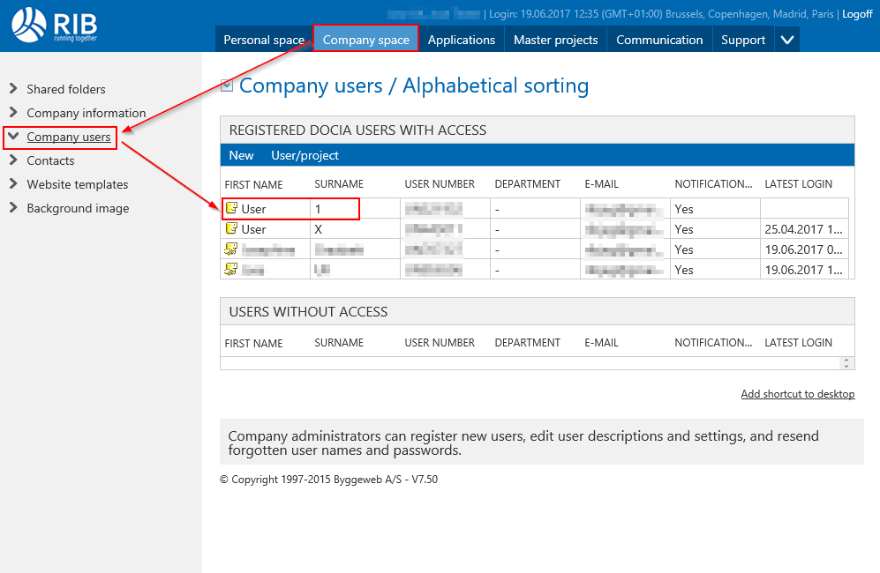Click New in the users toolbar
Image resolution: width=880 pixels, height=573 pixels.
[241, 155]
